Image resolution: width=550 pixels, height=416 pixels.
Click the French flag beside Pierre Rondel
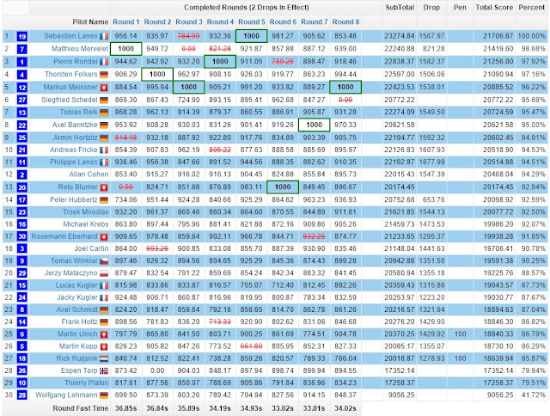(104, 62)
